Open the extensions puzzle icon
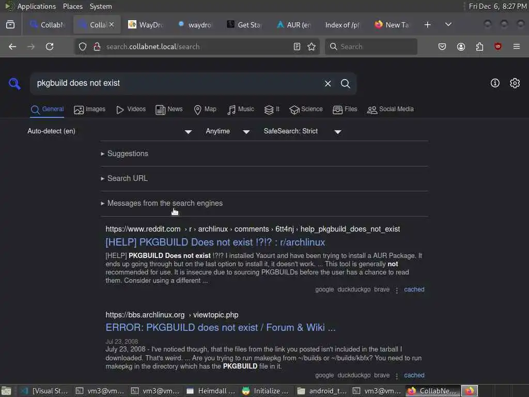Viewport: 529px width, 397px height. (x=479, y=47)
